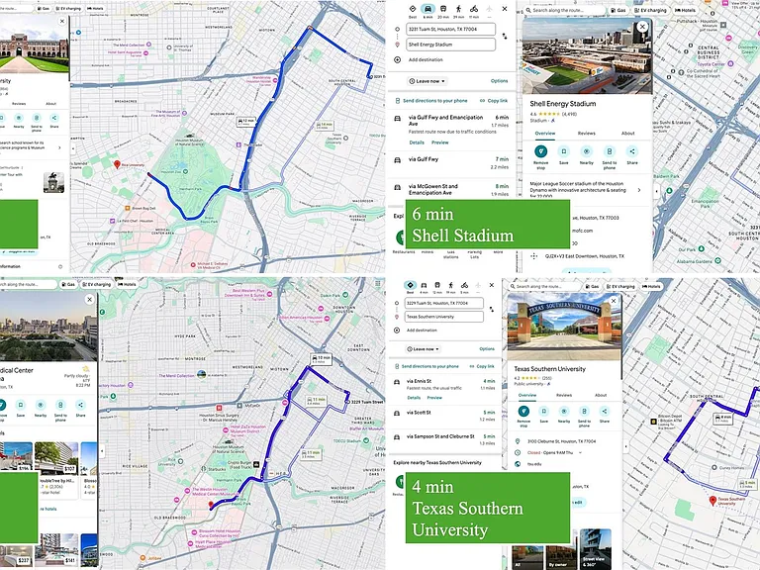Open Leave now dropdown in Texas Southern directions

pos(424,349)
